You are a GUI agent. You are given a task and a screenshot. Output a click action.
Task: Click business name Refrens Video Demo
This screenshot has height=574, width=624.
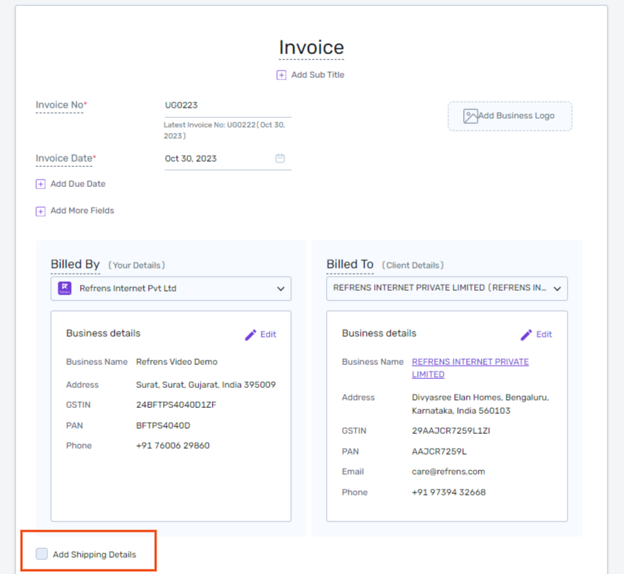click(176, 362)
